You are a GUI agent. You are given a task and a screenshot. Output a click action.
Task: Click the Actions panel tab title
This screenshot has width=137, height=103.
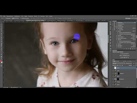(114, 21)
